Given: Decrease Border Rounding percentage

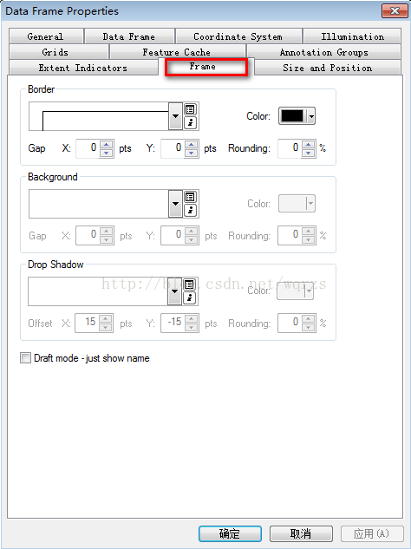Looking at the screenshot, I should (x=308, y=153).
